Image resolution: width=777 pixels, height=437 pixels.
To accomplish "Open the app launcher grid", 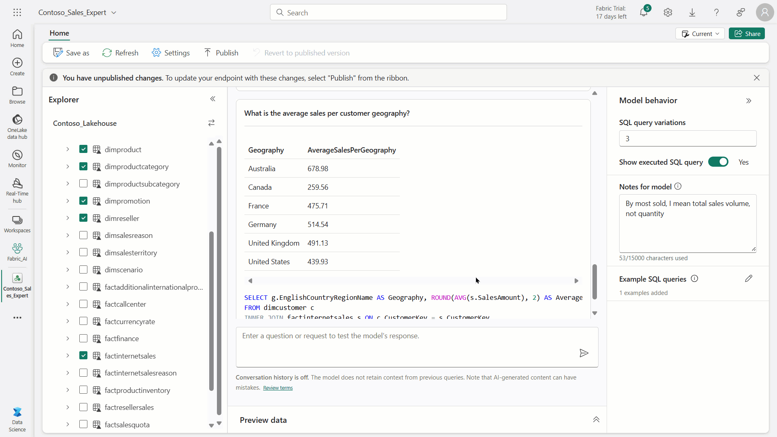I will pos(17,13).
